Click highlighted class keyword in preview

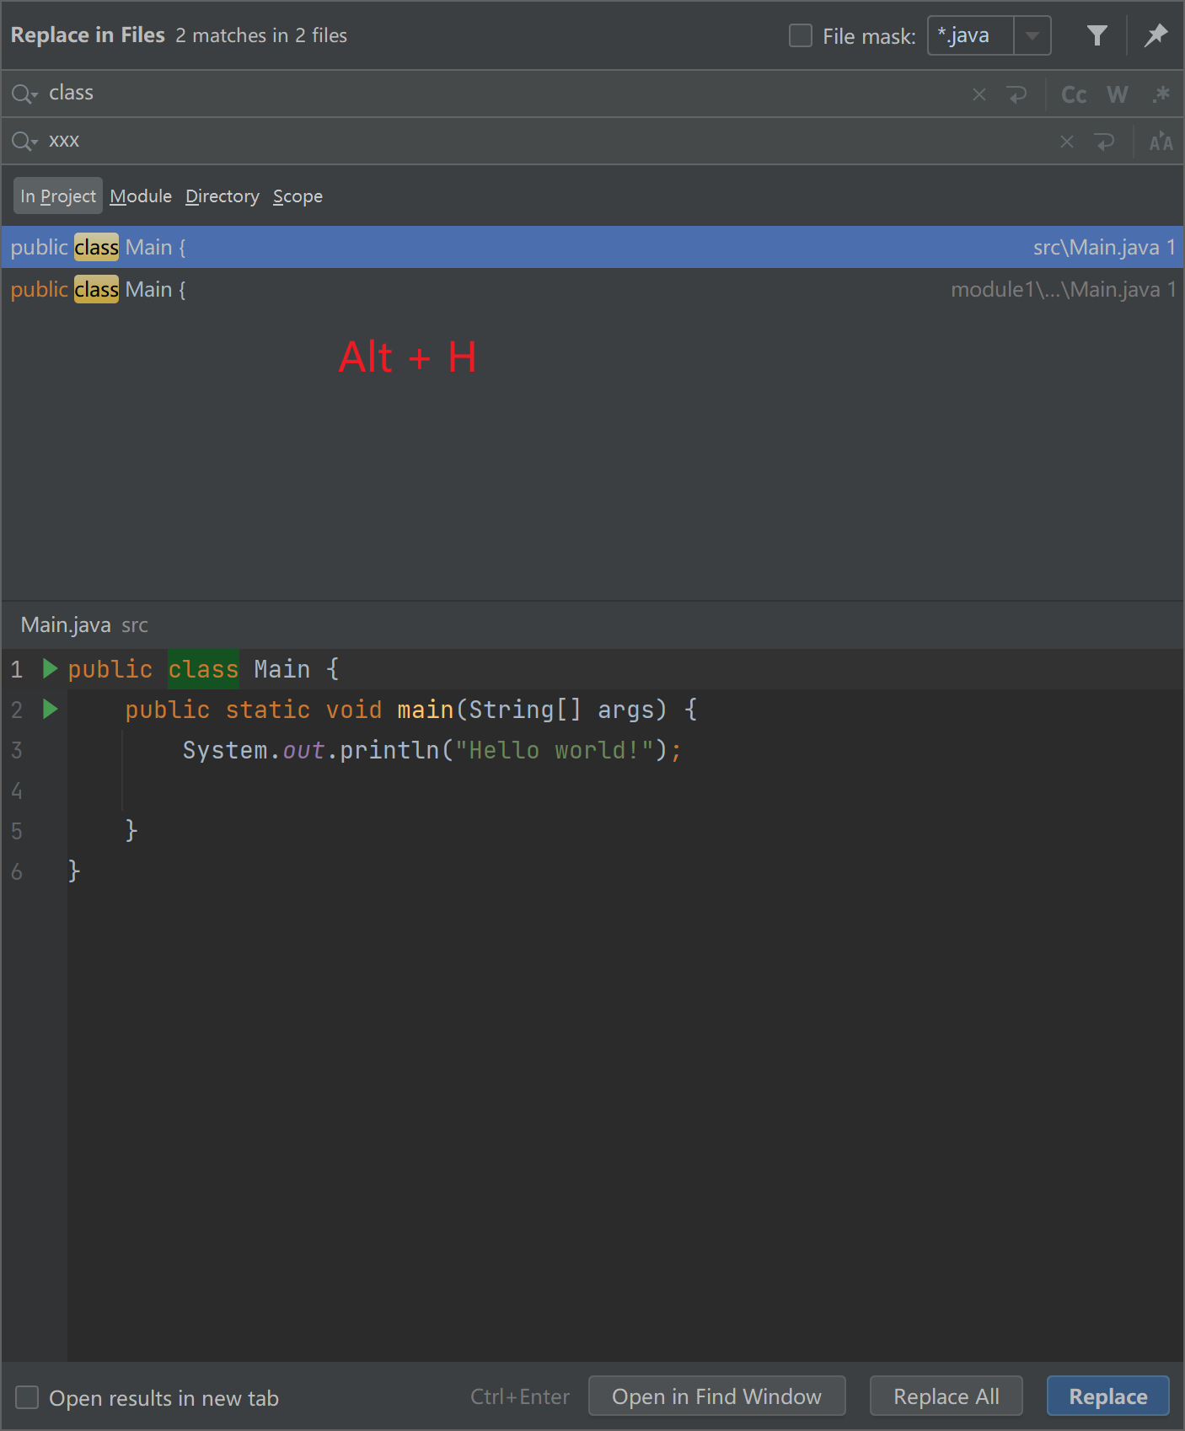click(203, 669)
